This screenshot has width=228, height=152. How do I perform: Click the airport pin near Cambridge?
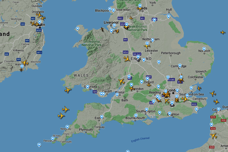(x=180, y=65)
